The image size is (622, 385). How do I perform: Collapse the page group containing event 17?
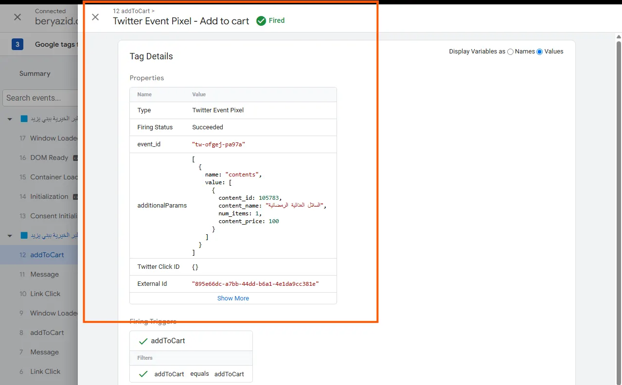(x=10, y=119)
